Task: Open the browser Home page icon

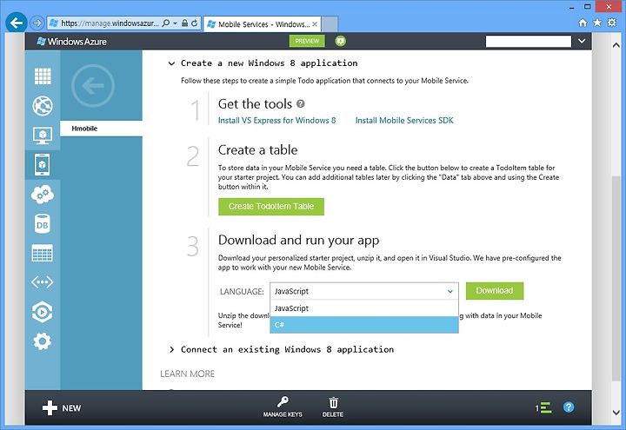Action: [583, 23]
